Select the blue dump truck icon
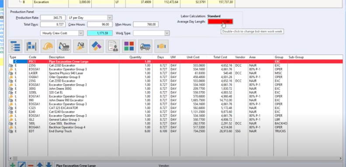The width and height of the screenshot is (346, 167). pos(145,46)
